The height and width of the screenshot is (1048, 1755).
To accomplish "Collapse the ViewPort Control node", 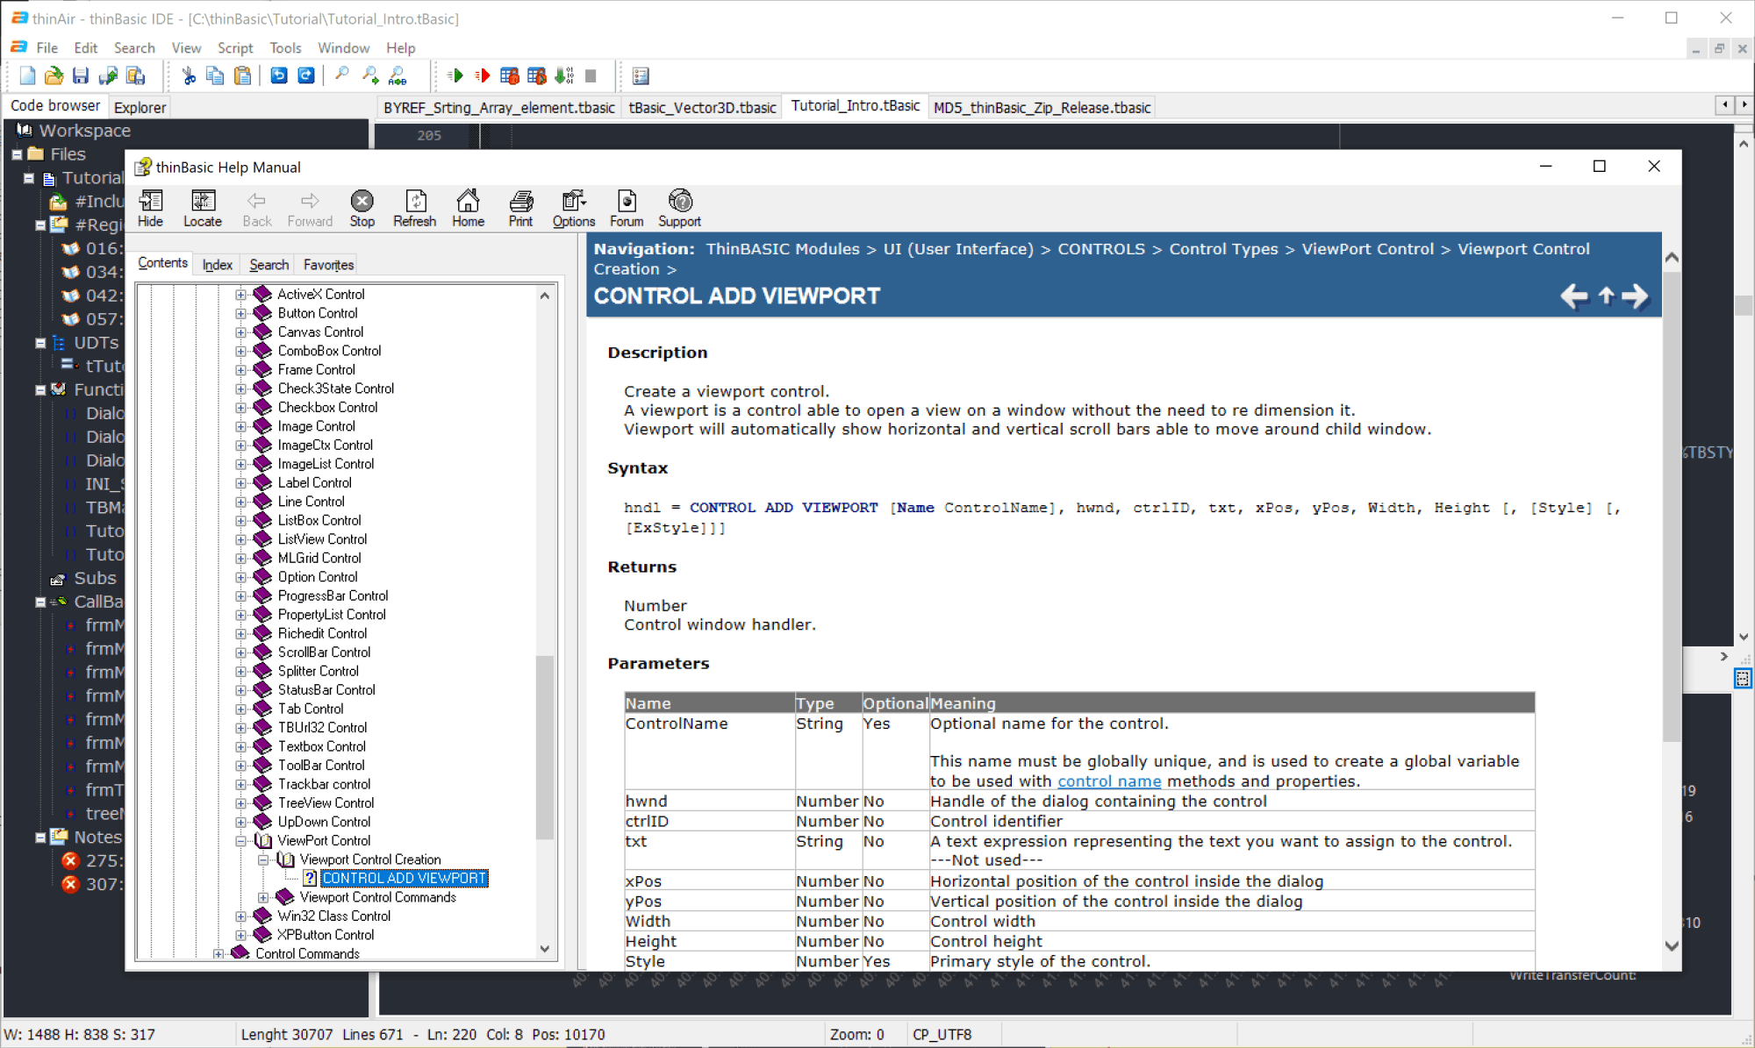I will pos(240,841).
